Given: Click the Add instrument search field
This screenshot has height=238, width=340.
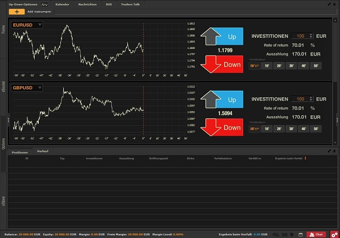Looking at the screenshot, I should point(195,12).
